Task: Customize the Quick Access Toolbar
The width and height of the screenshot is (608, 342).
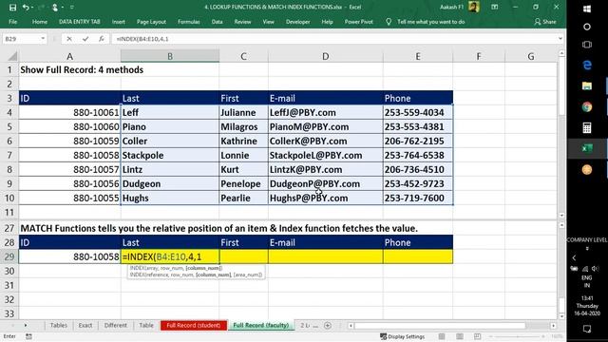Action: 72,8
